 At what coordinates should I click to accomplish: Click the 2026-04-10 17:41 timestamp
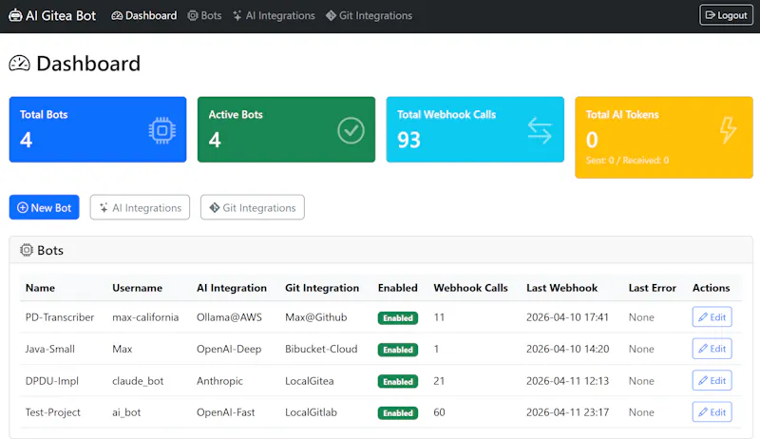pos(567,317)
